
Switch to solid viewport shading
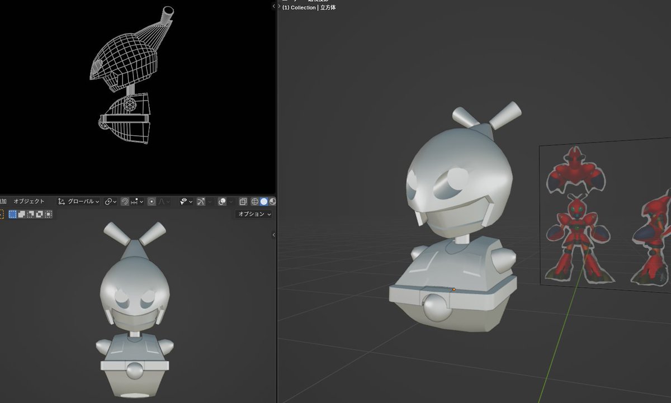[x=264, y=201]
